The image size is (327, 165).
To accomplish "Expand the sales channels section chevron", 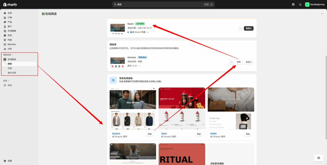I will 12,55.
